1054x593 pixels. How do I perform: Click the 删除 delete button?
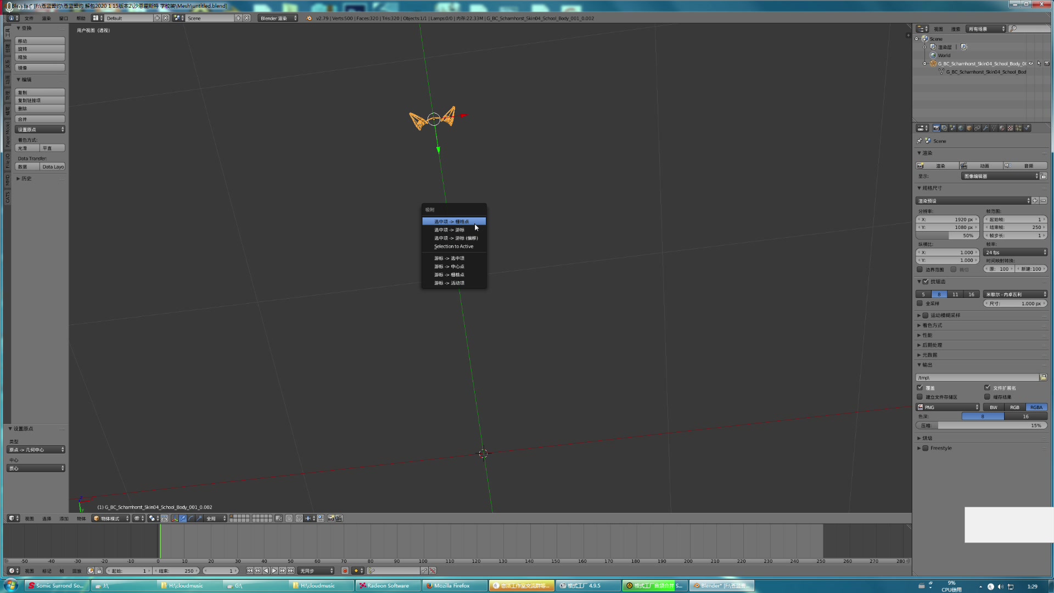pyautogui.click(x=40, y=109)
